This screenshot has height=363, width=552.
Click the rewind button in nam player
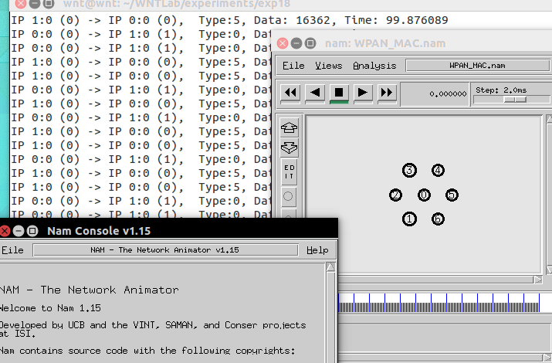point(290,93)
